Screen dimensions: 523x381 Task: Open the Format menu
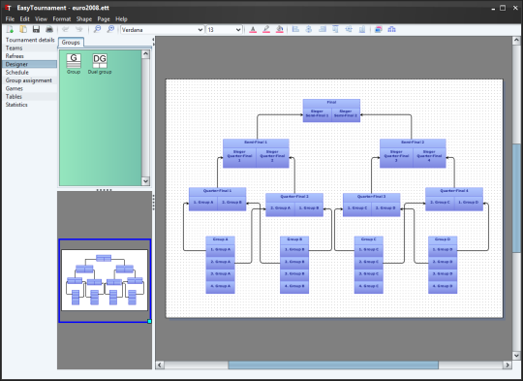pyautogui.click(x=62, y=19)
